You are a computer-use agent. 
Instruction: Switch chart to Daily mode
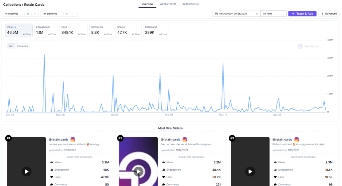click(11, 46)
